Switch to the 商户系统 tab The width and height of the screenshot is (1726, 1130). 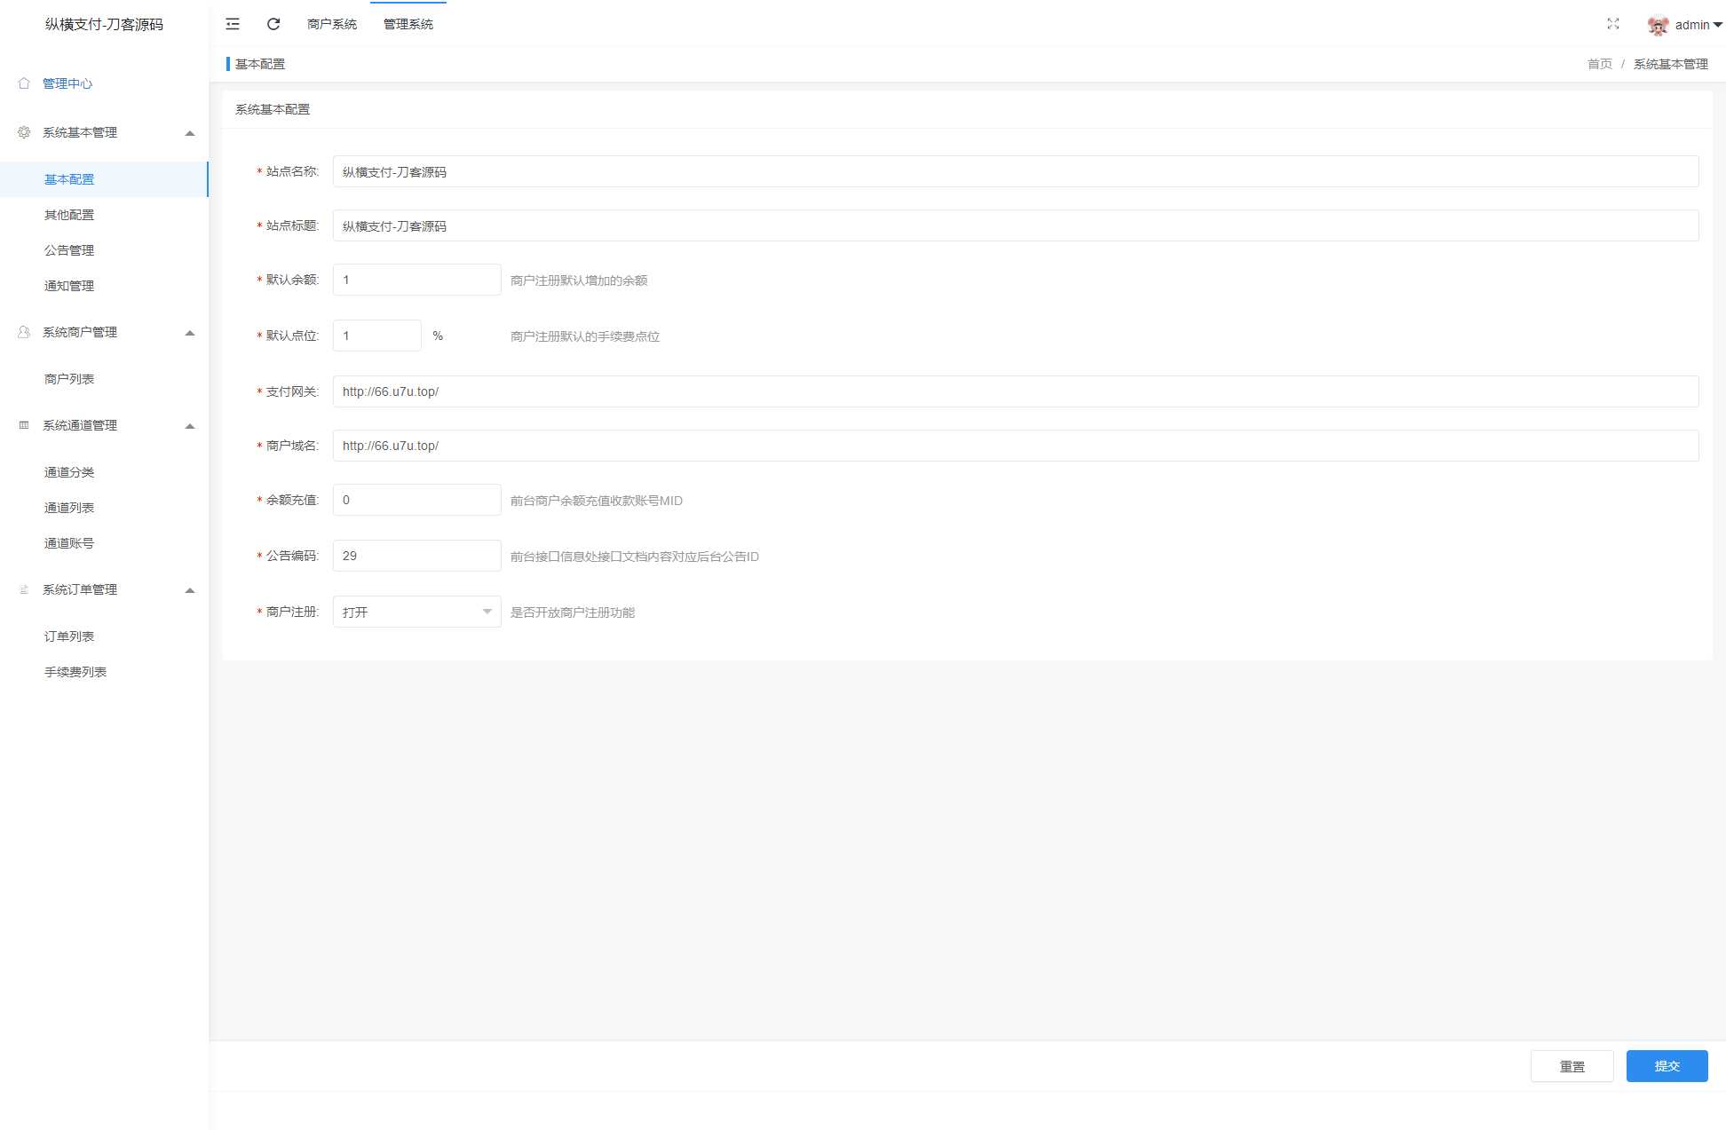point(332,24)
